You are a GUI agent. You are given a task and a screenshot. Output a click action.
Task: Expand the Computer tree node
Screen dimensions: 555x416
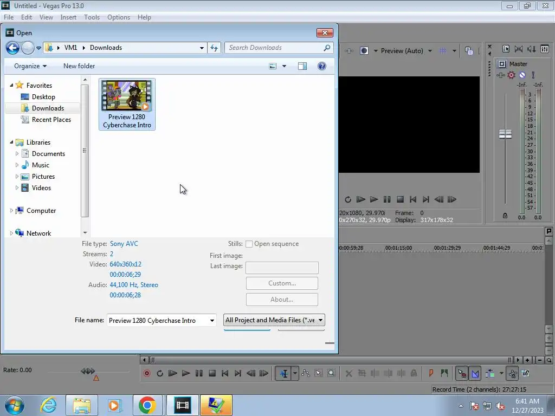11,211
